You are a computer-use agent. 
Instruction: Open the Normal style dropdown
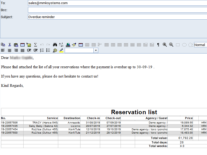pos(200,45)
